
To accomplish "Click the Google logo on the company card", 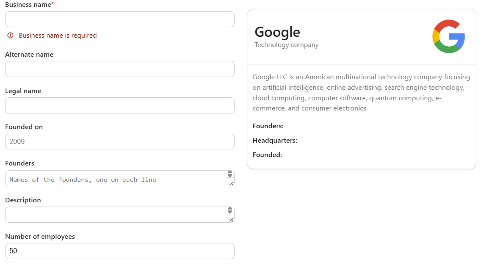I will click(448, 36).
